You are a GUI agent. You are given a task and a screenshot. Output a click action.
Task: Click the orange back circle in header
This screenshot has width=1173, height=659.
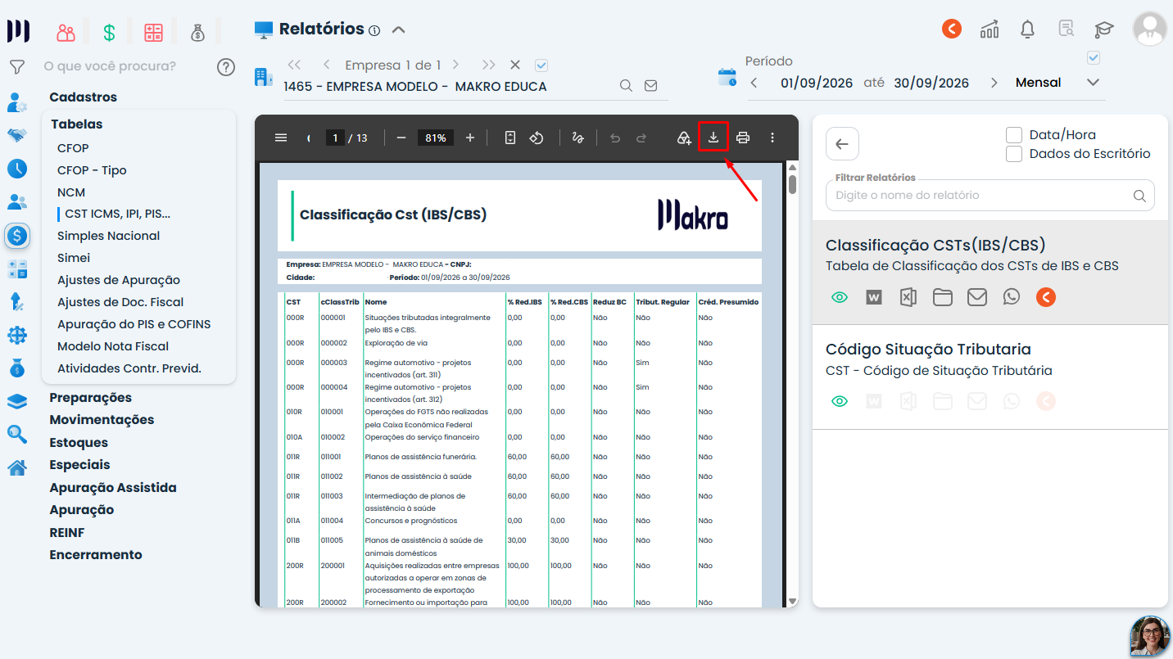click(951, 29)
